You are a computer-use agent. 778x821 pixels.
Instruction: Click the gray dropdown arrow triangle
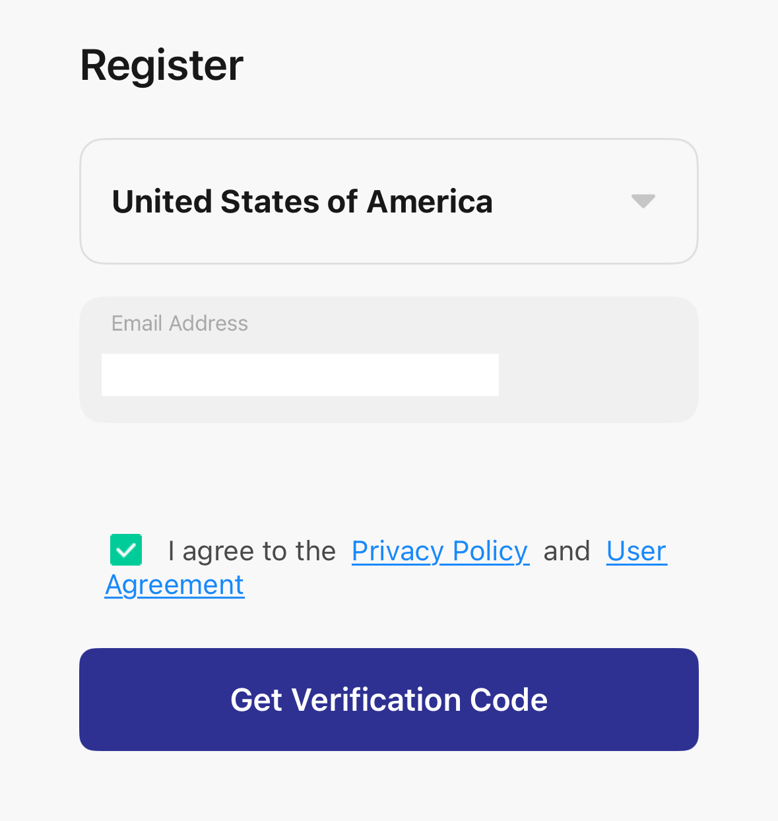point(643,201)
